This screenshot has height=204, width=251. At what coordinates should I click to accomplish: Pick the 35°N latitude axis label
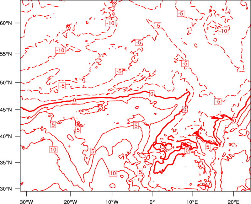tap(6, 163)
